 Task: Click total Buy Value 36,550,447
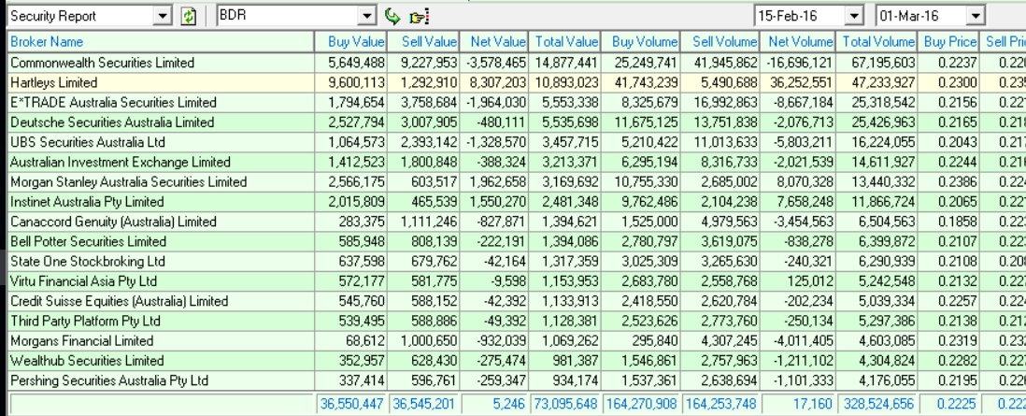pyautogui.click(x=352, y=404)
